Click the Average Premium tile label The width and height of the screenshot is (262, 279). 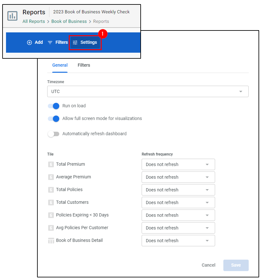pos(73,177)
